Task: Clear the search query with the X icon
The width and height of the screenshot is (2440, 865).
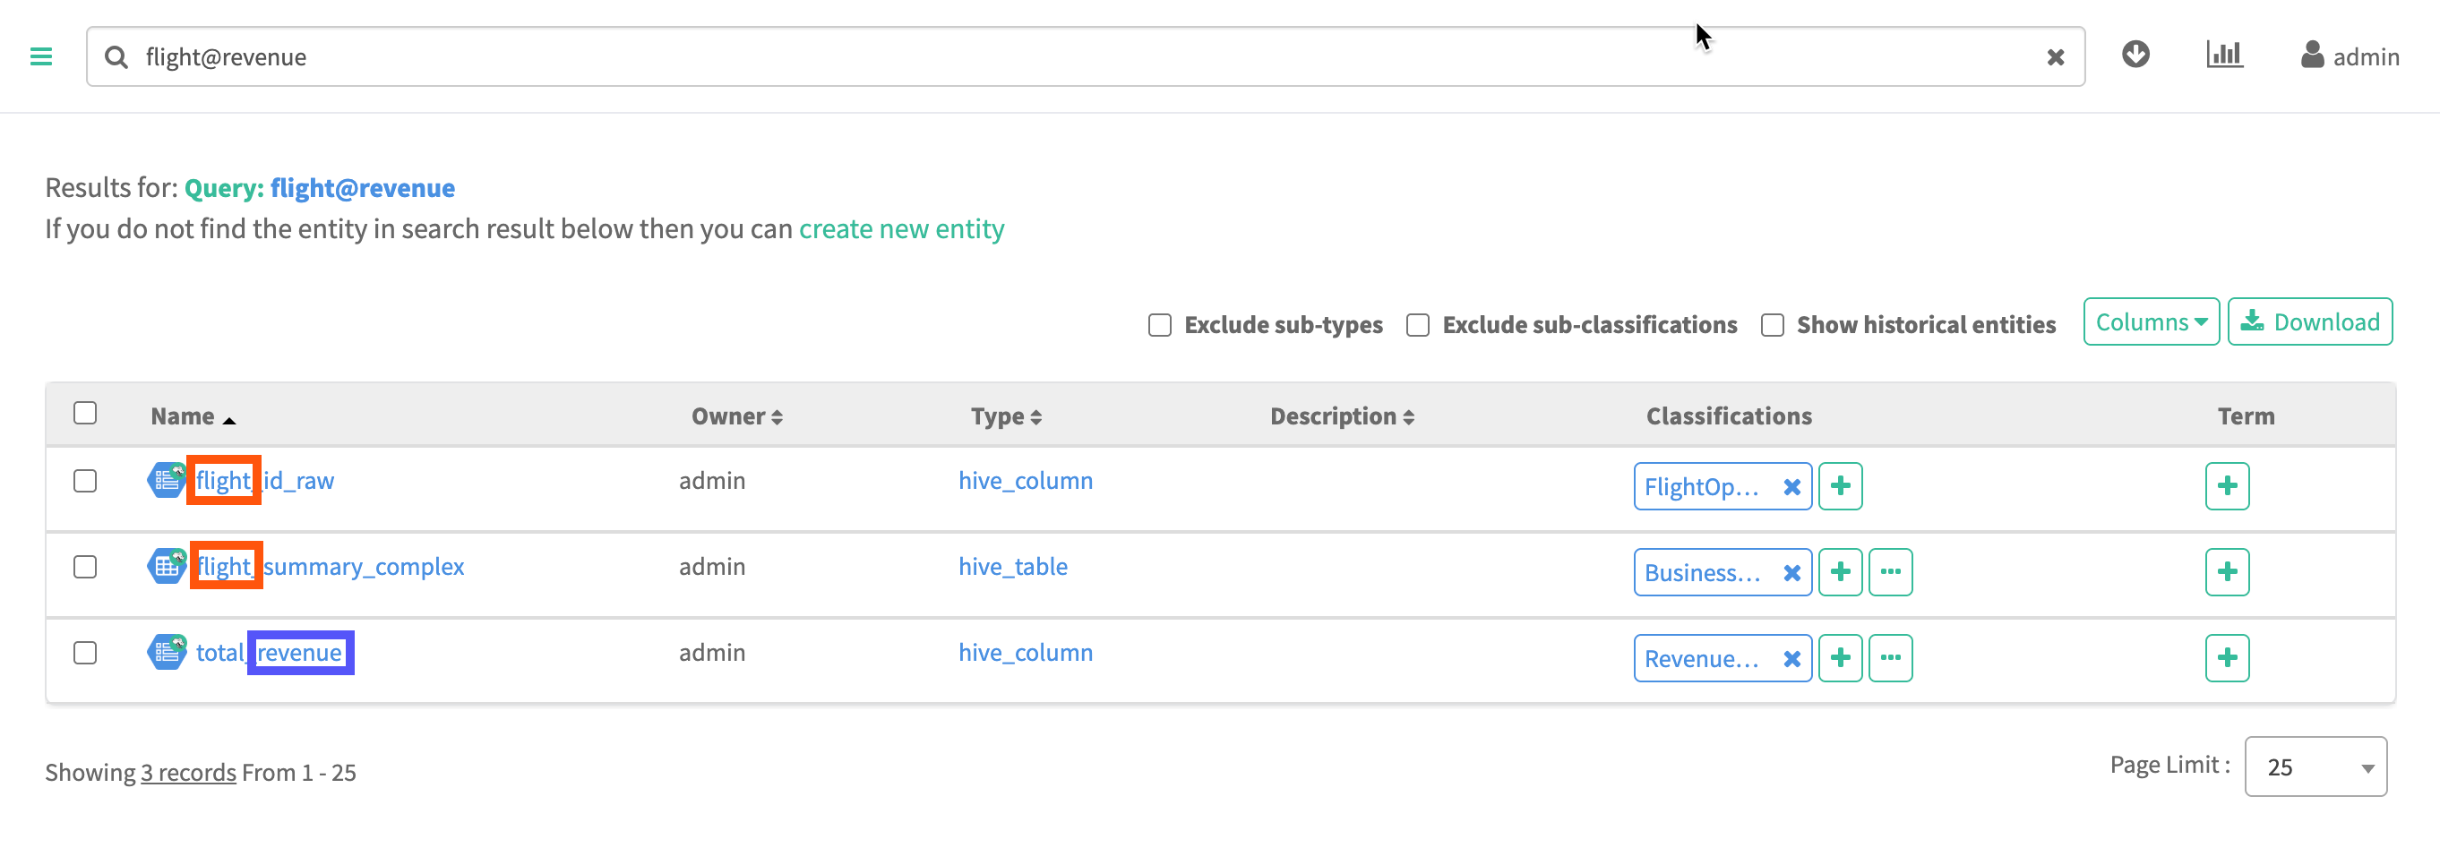Action: (x=2055, y=57)
